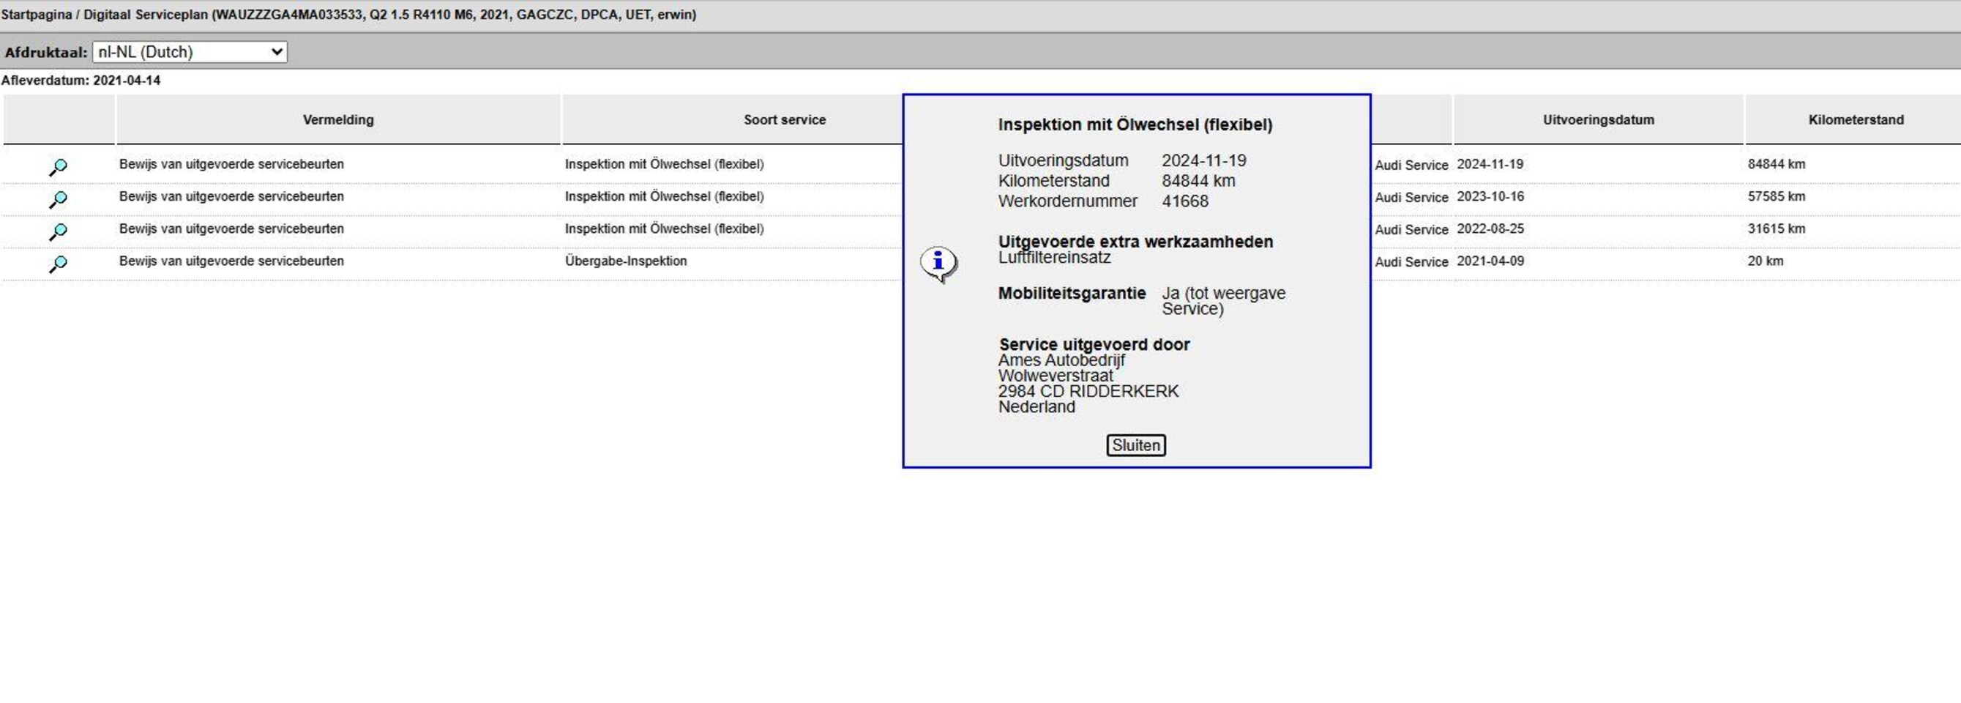
Task: Click the Vermelding column header
Action: click(338, 119)
